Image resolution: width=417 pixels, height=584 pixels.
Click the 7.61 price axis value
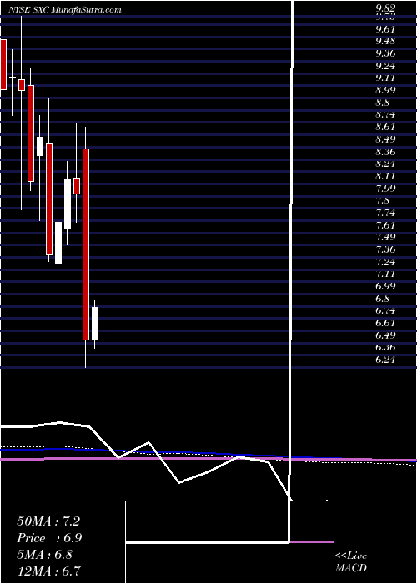[385, 225]
